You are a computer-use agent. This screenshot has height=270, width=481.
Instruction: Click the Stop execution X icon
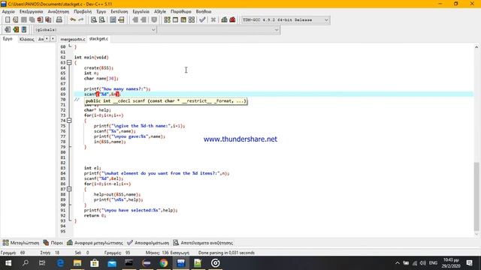[213, 20]
